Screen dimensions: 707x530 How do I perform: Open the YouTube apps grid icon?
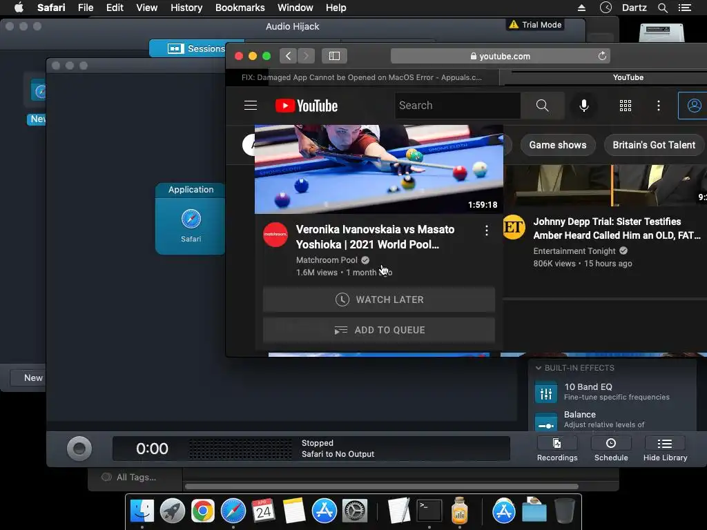point(626,106)
